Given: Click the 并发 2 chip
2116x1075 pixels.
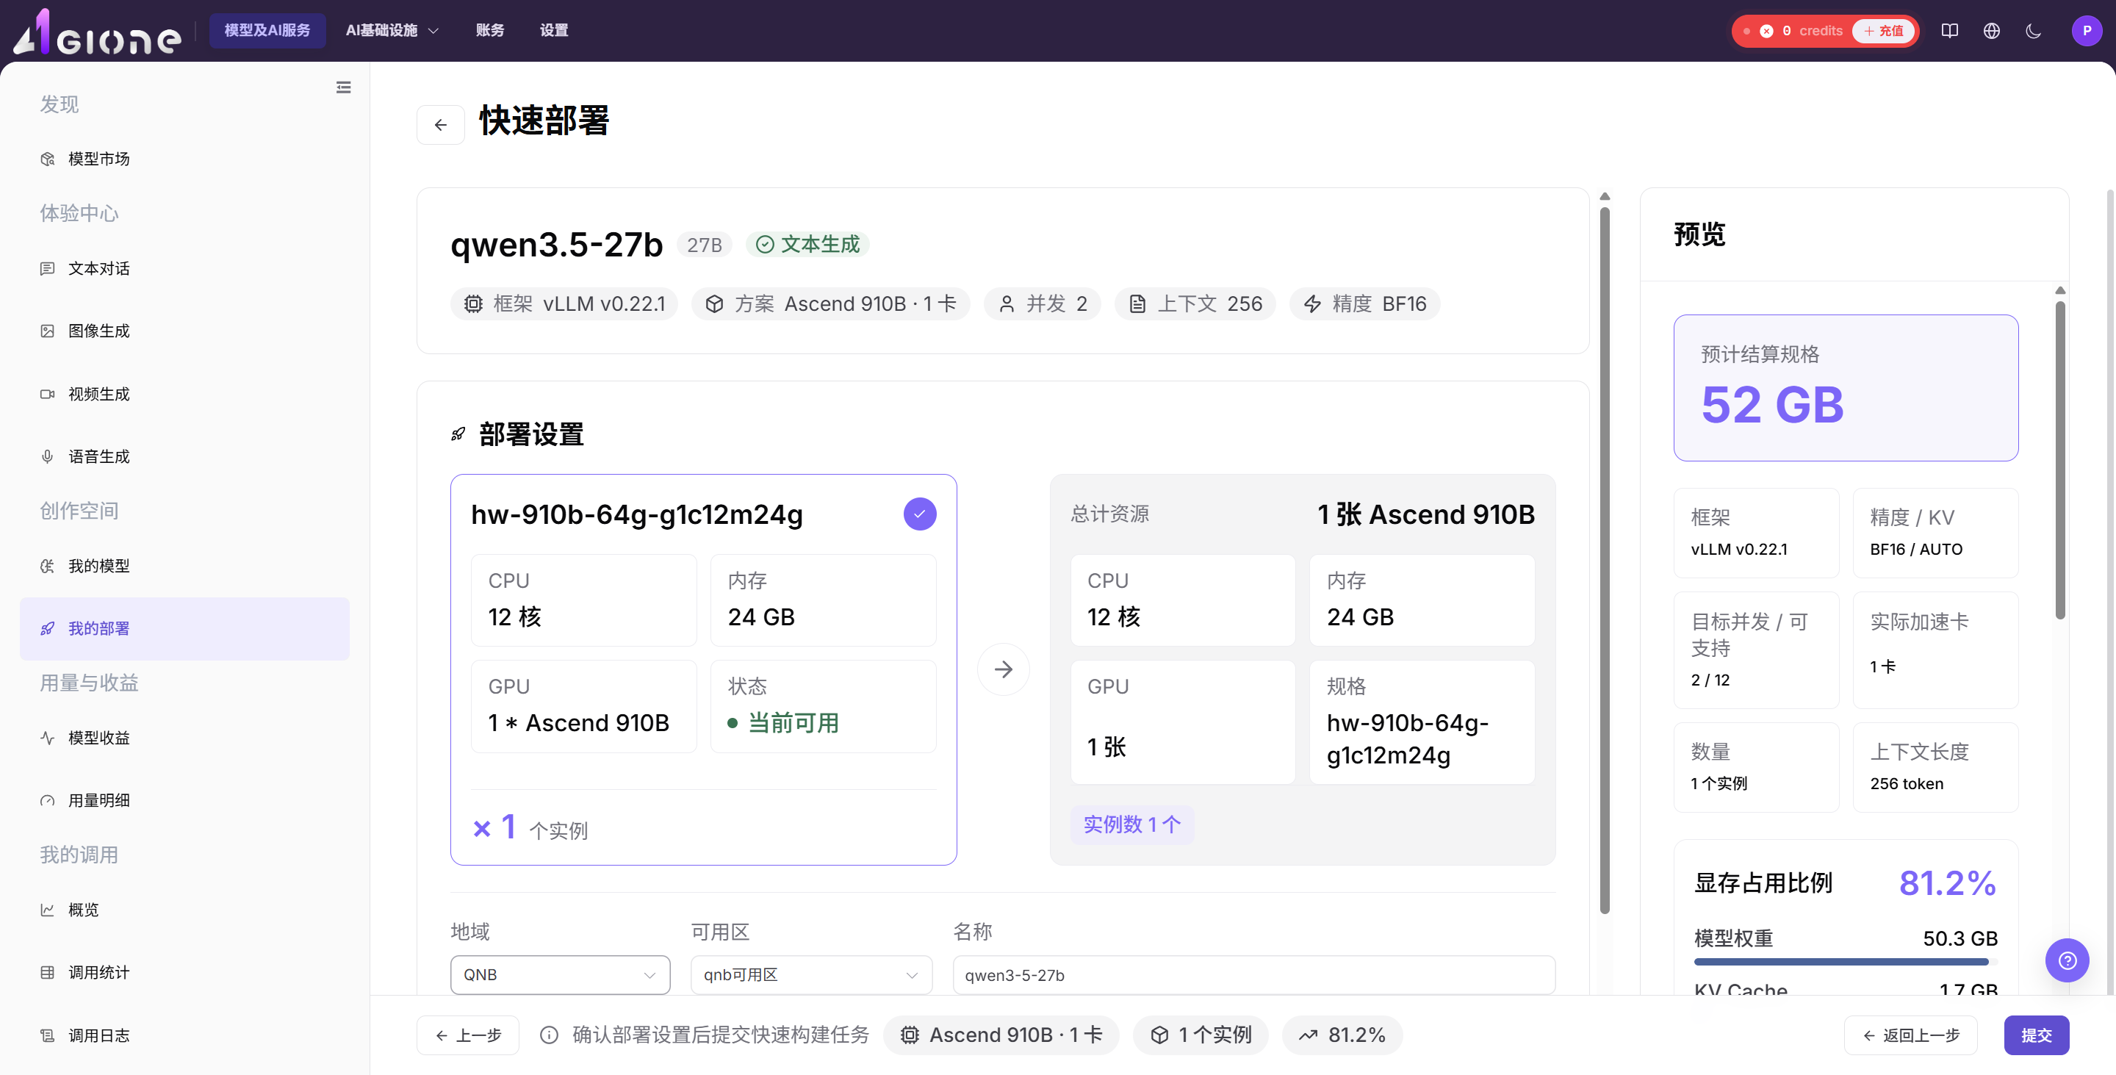Looking at the screenshot, I should [x=1043, y=304].
